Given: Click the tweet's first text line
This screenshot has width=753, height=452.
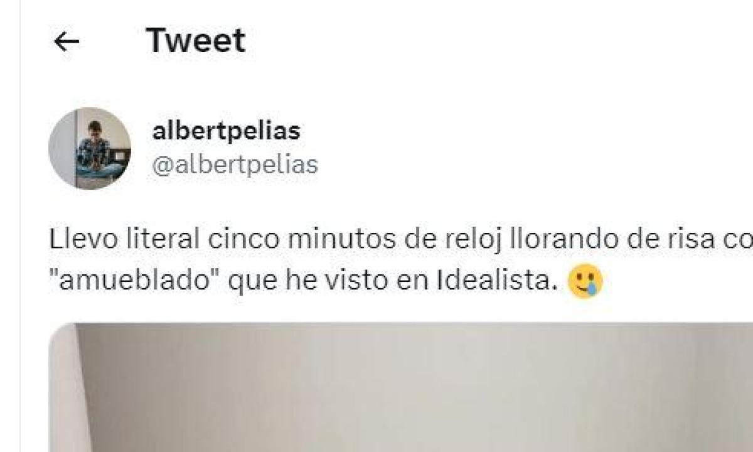Looking at the screenshot, I should [401, 239].
